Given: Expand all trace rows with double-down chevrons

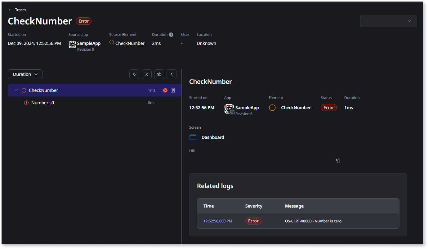Looking at the screenshot, I should click(134, 74).
